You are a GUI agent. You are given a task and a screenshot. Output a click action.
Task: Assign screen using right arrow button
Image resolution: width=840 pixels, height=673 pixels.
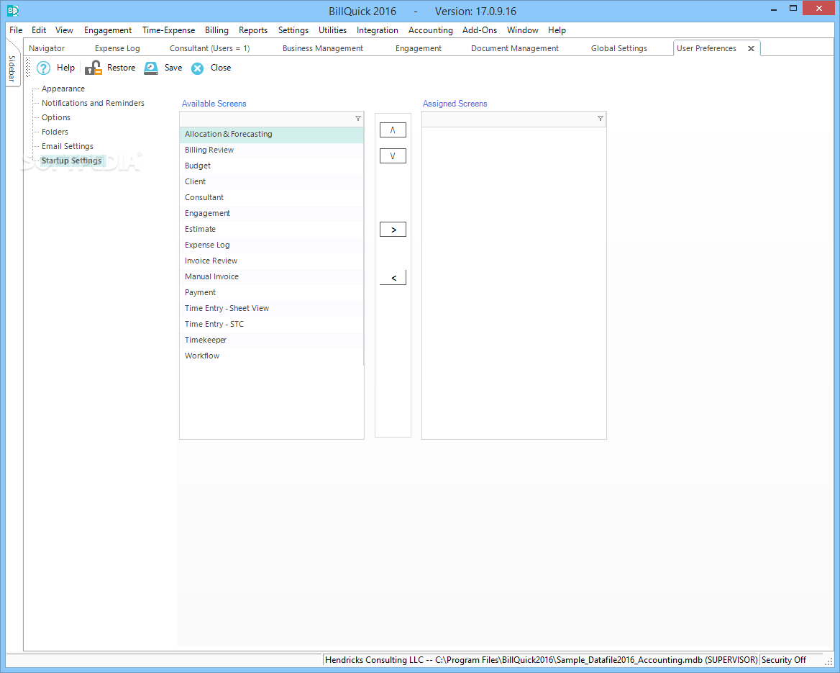point(393,230)
